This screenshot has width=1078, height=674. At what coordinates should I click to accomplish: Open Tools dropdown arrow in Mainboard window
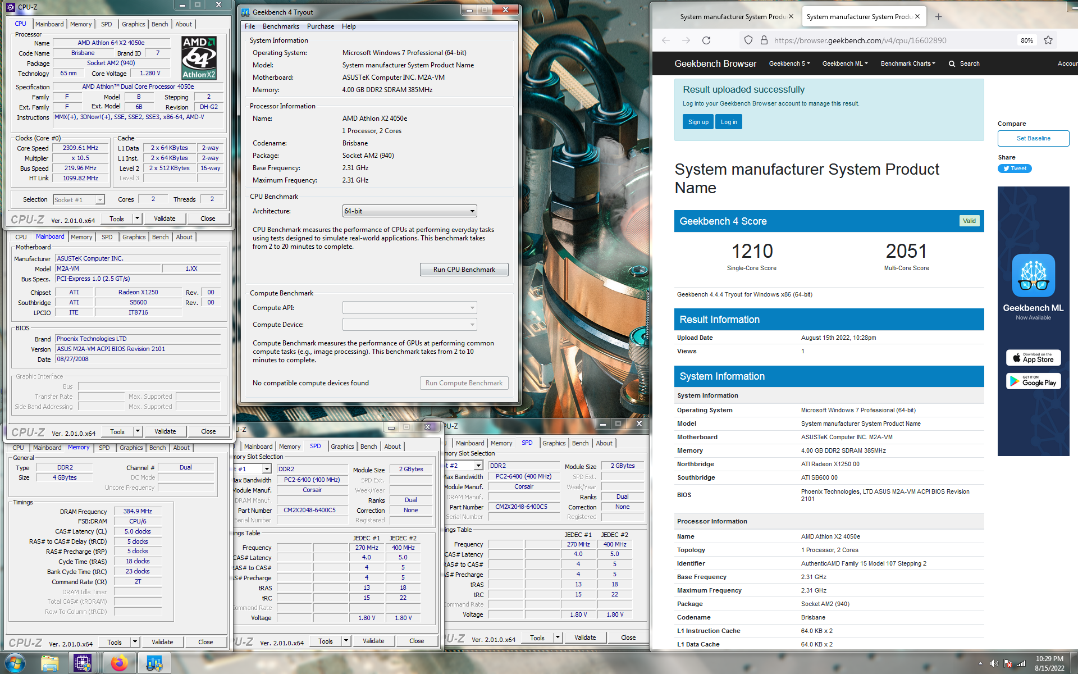[x=137, y=431]
